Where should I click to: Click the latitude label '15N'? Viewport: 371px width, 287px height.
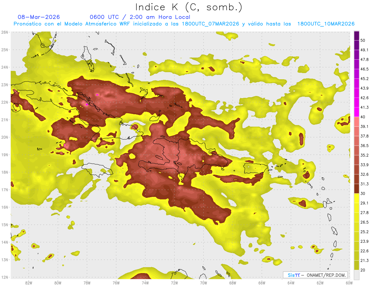(x=5, y=225)
